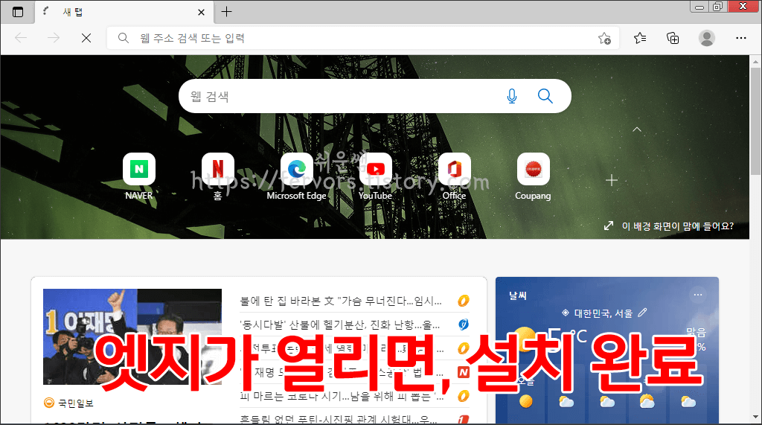
Task: Open headline '동시다발' 산불에 헬기분산
Action: (x=339, y=325)
